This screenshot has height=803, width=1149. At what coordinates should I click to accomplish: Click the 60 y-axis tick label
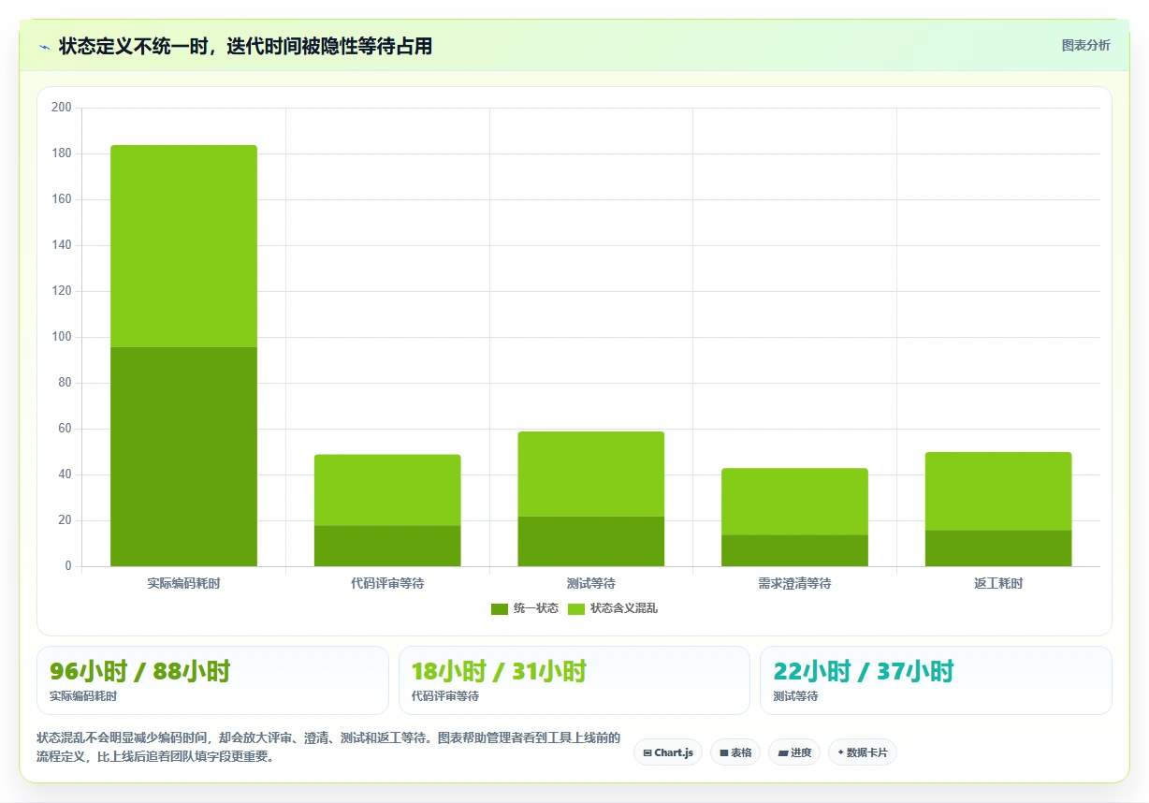(x=65, y=429)
